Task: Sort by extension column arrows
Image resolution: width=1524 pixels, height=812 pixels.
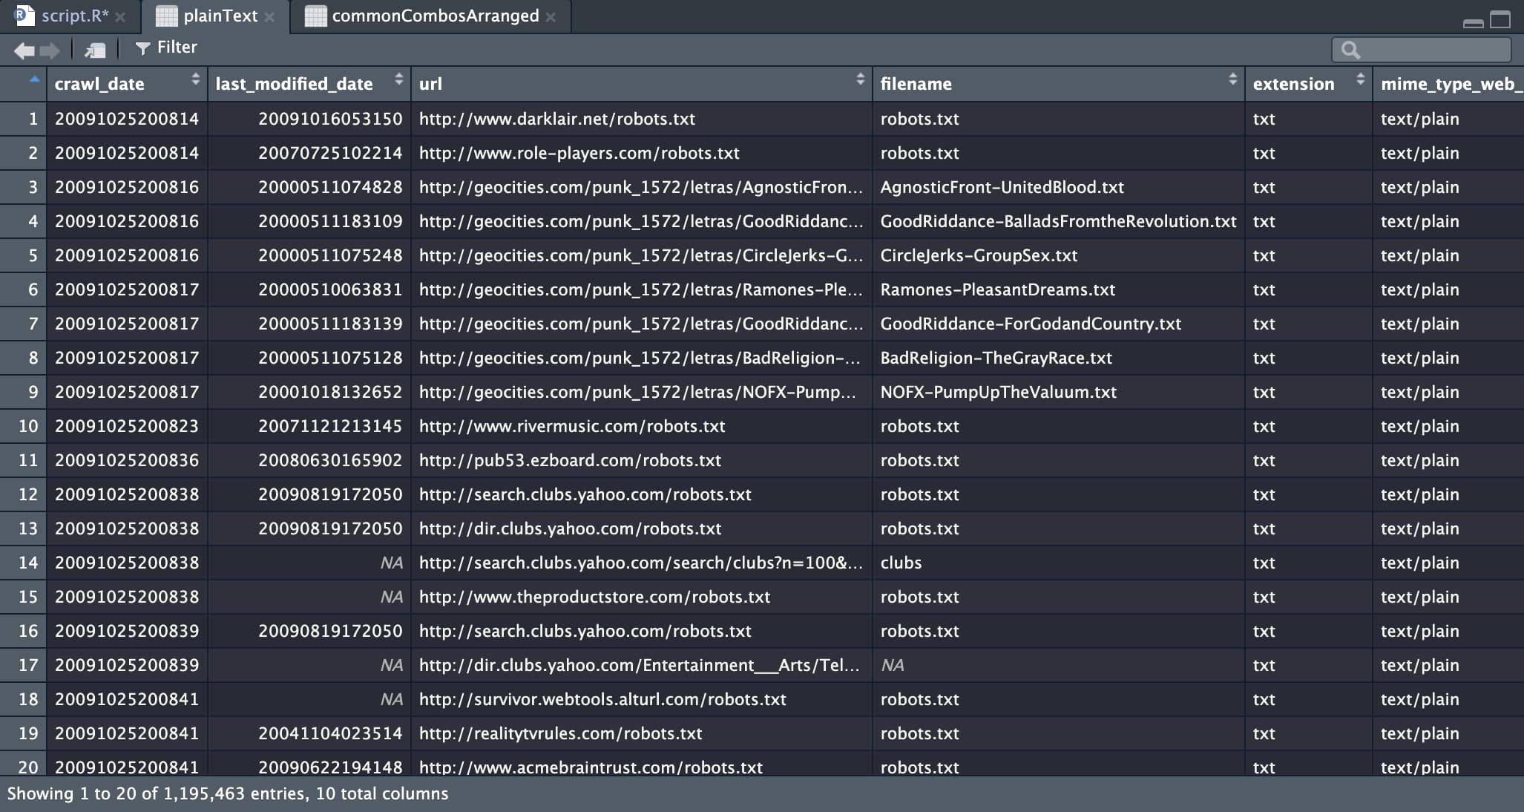Action: click(1360, 79)
